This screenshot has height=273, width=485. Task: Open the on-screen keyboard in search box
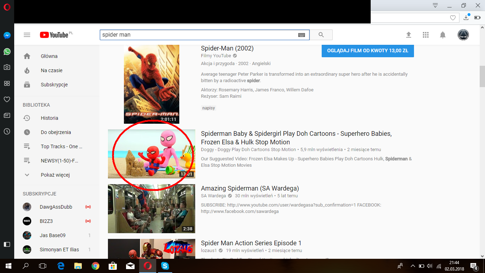pyautogui.click(x=301, y=35)
